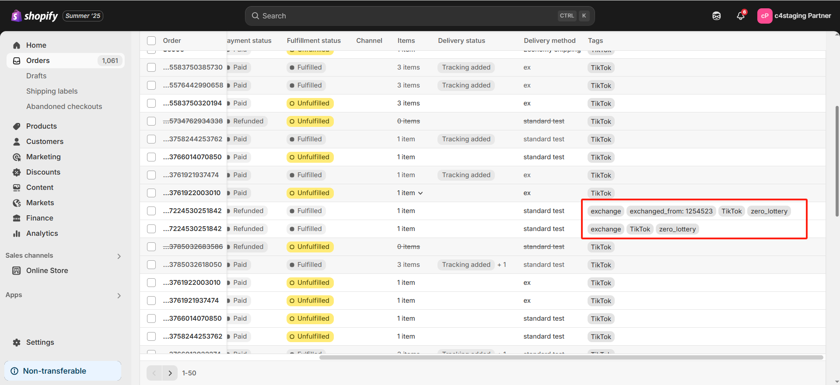Check the box for order ...5583750385730
This screenshot has height=385, width=840.
click(x=151, y=67)
